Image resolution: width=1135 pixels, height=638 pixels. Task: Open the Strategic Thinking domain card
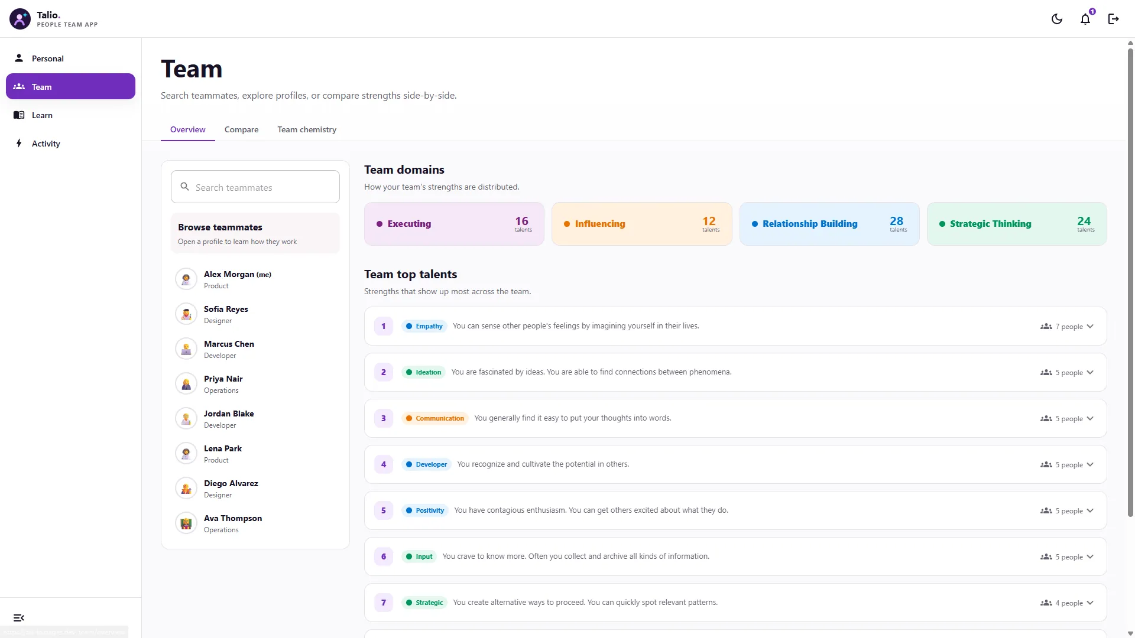1017,224
